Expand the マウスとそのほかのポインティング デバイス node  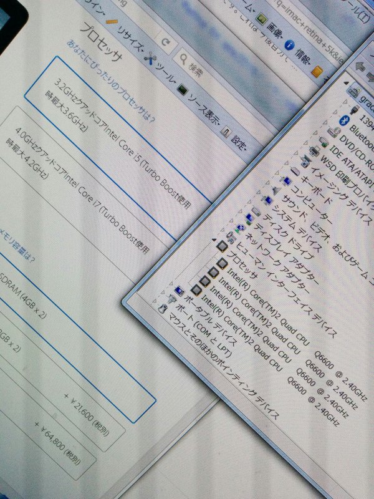coord(155,301)
